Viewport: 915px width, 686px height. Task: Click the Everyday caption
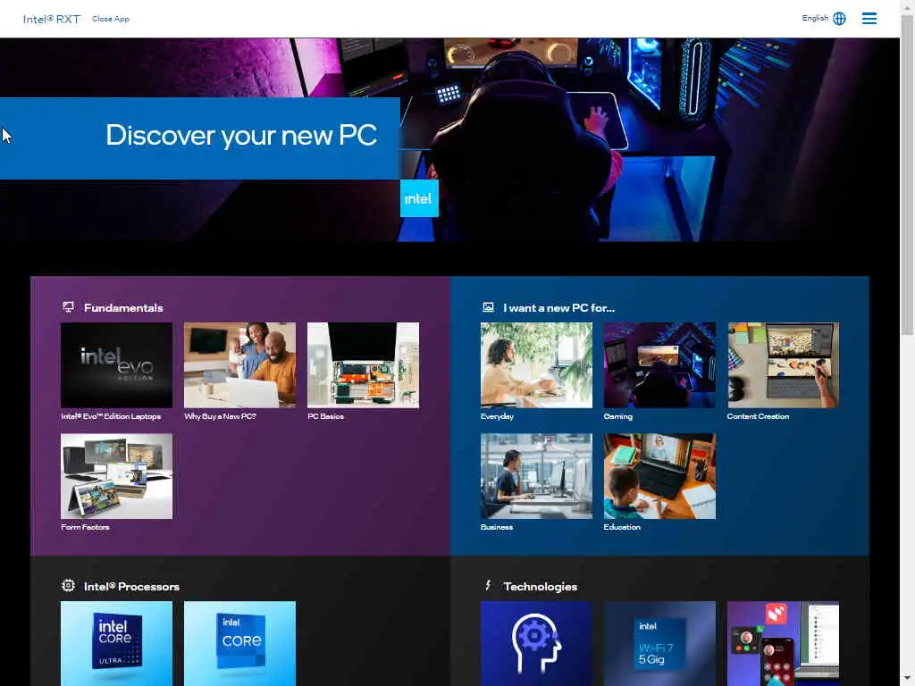coord(497,416)
